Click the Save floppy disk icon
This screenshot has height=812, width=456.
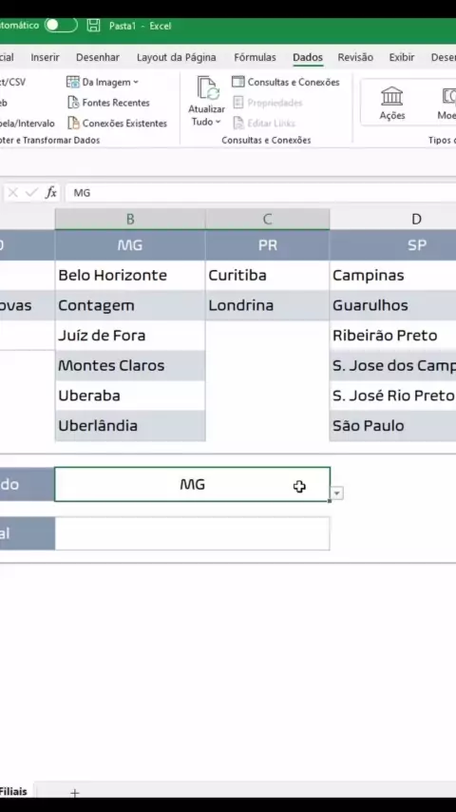[x=93, y=26]
